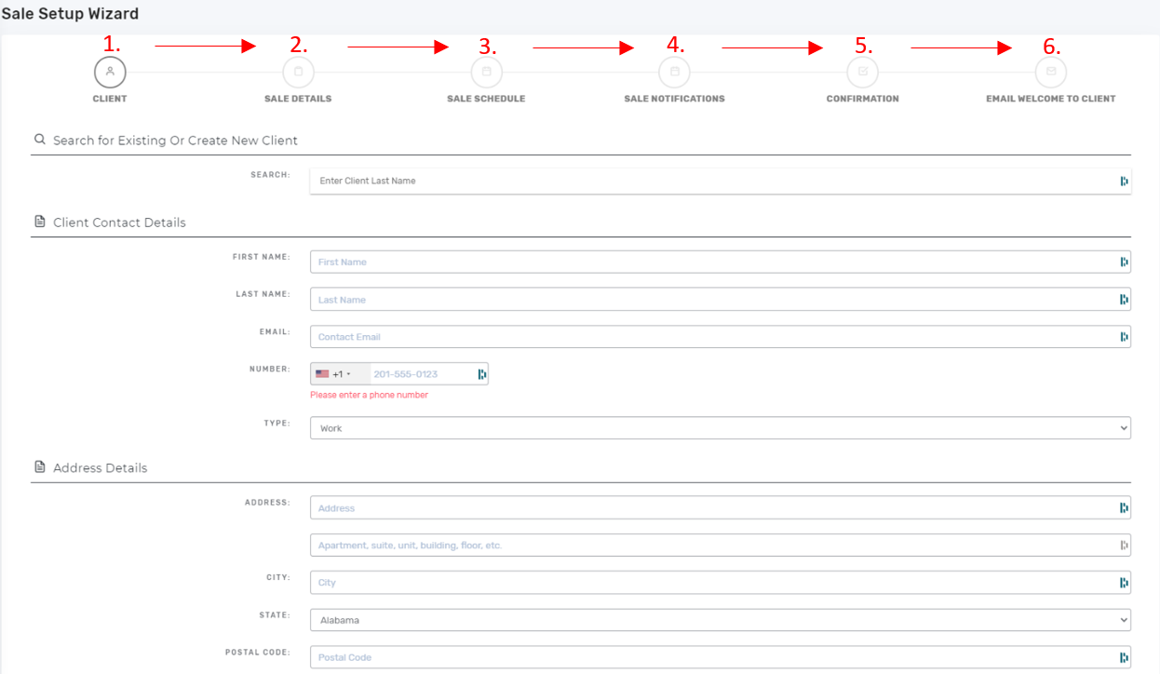
Task: Click the FIRST NAME label
Action: [262, 256]
